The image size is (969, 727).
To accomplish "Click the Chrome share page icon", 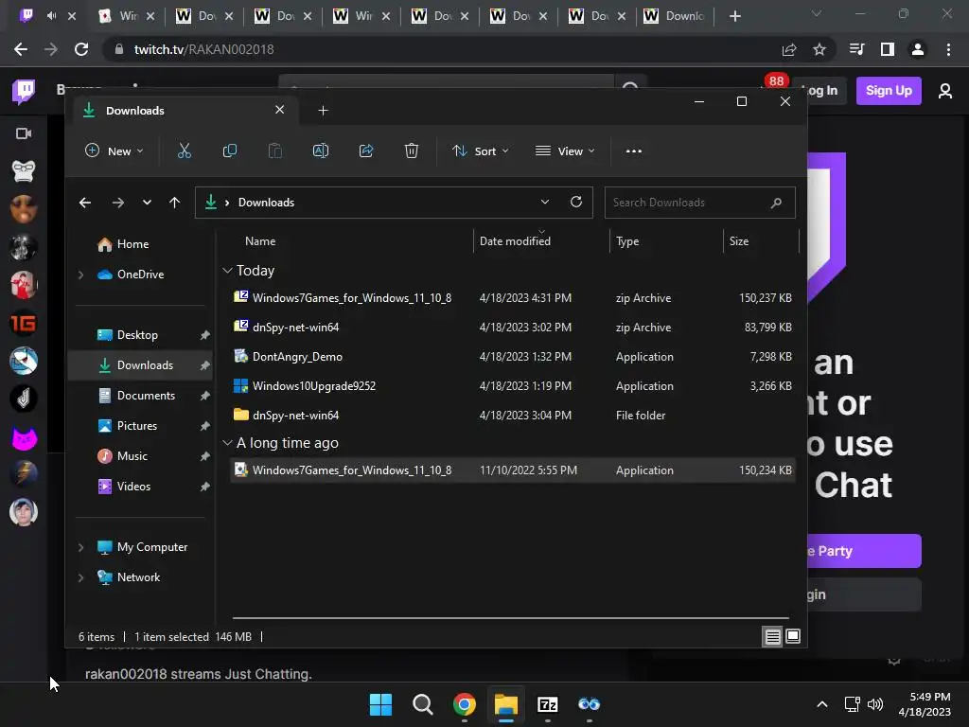I will pyautogui.click(x=789, y=49).
